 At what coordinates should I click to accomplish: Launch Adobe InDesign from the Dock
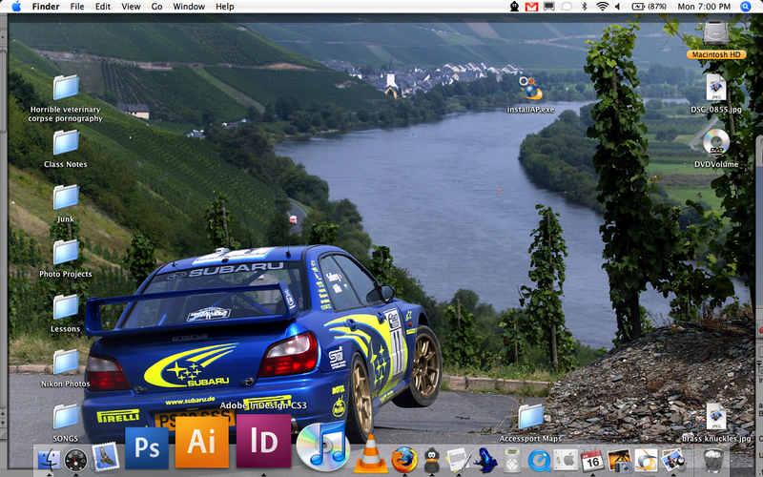264,441
